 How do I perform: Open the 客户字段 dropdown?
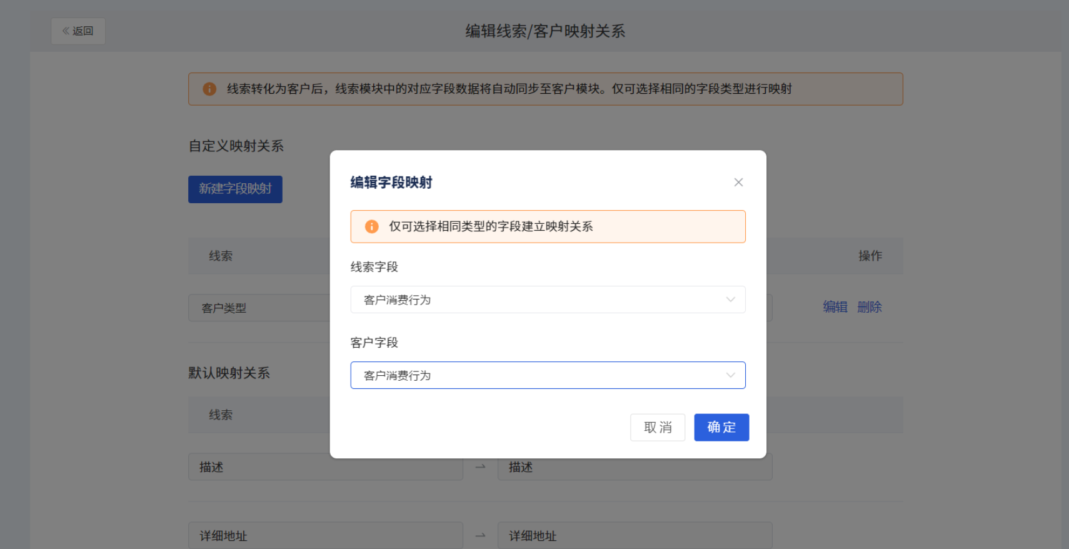click(548, 375)
